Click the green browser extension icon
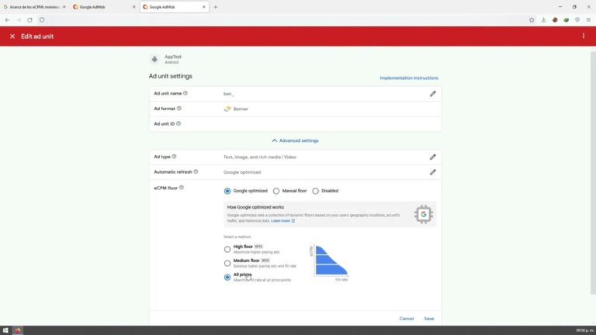The height and width of the screenshot is (335, 596). pyautogui.click(x=567, y=19)
